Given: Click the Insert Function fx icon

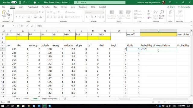Looking at the screenshot, I should 32,26.
